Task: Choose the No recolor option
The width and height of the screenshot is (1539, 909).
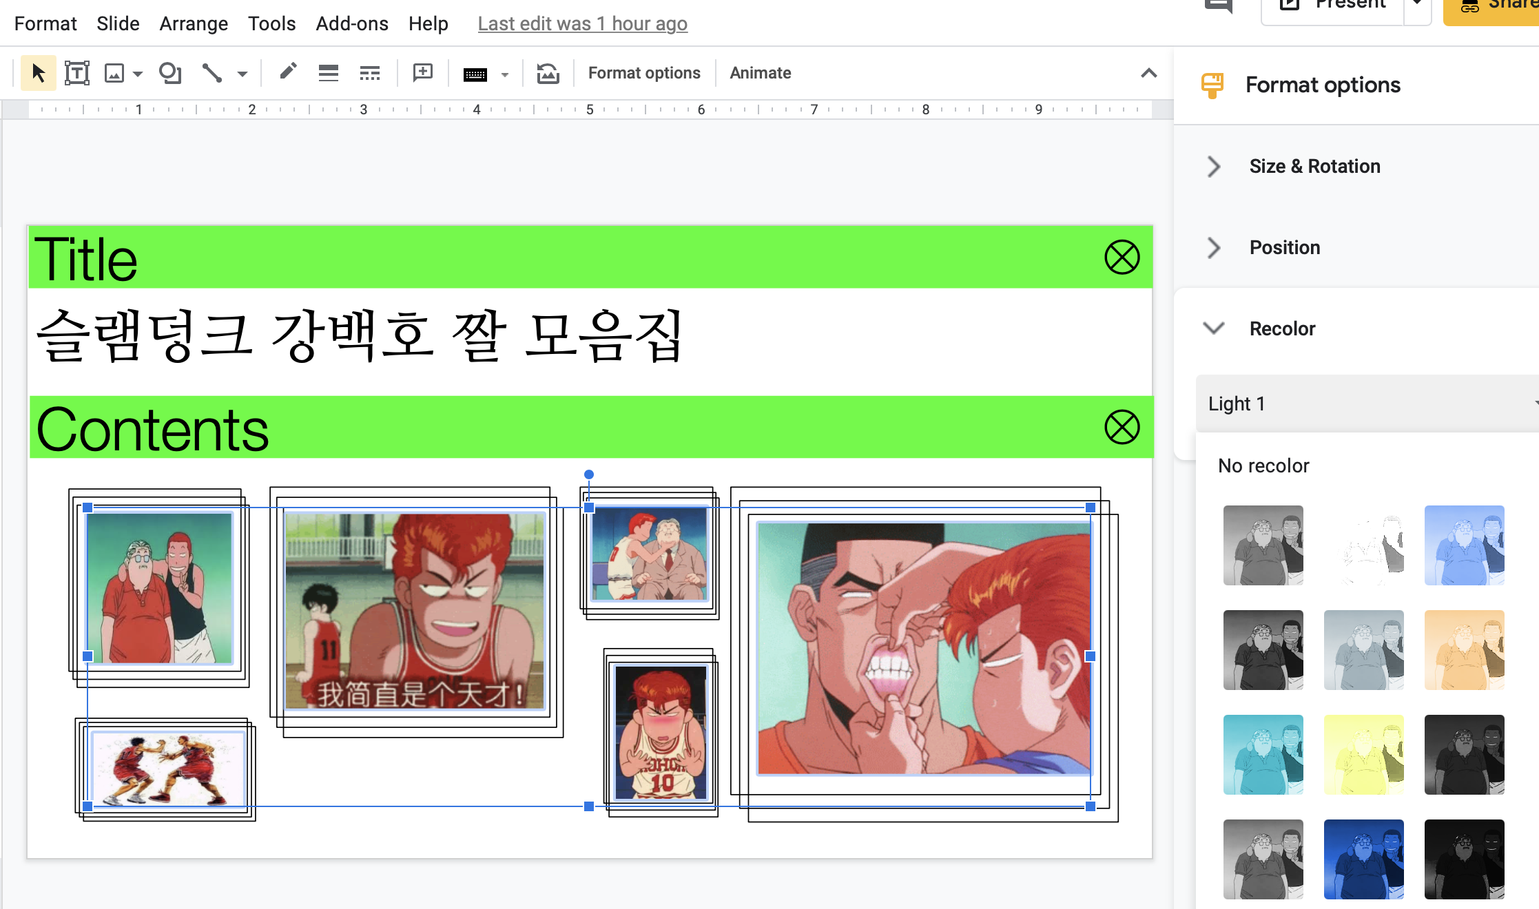Action: (x=1263, y=466)
